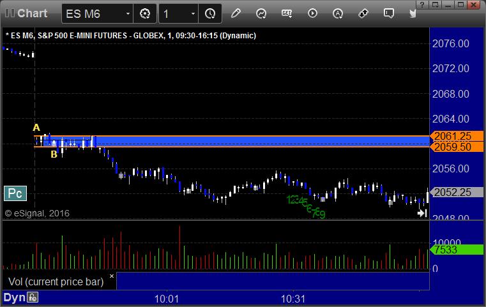
Task: Click the tallest red volume bar
Action: [x=179, y=247]
